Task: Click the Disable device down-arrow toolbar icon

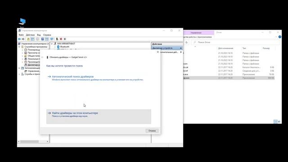Action: (65, 39)
